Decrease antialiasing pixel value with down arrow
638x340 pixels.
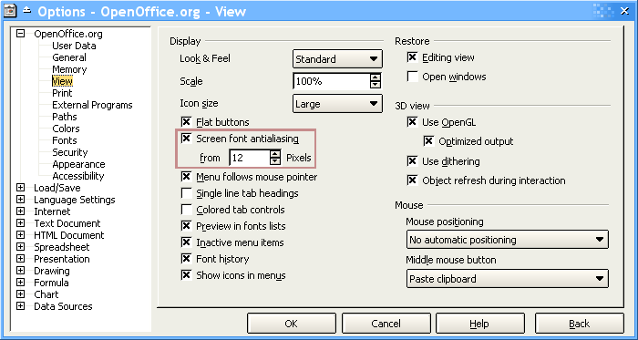[x=275, y=161]
